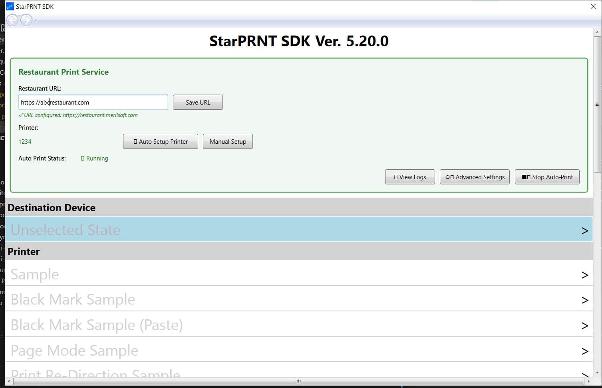Expand Unselected State with its chevron
Viewport: 602px width, 388px height.
point(585,231)
